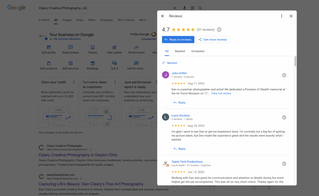Search by voice using microphone icon
Screen dimensions: 319x196
184,8
